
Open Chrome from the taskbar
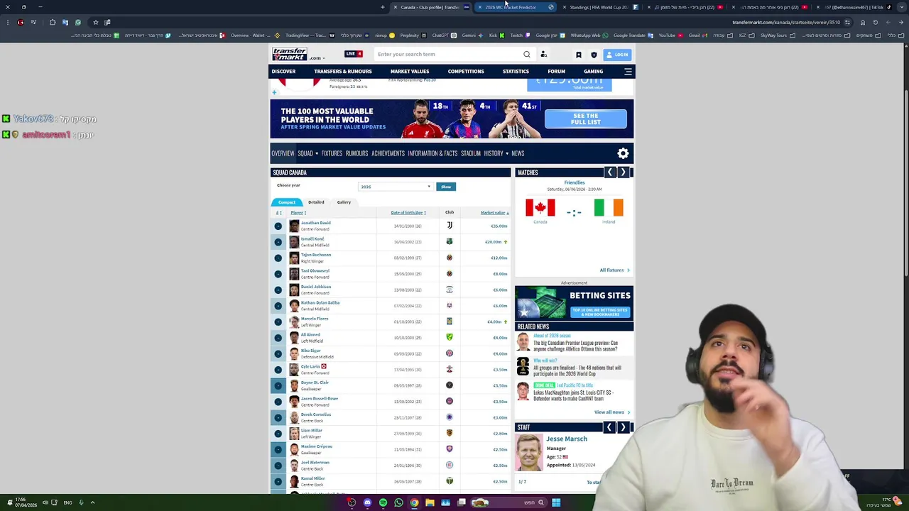[x=414, y=502]
